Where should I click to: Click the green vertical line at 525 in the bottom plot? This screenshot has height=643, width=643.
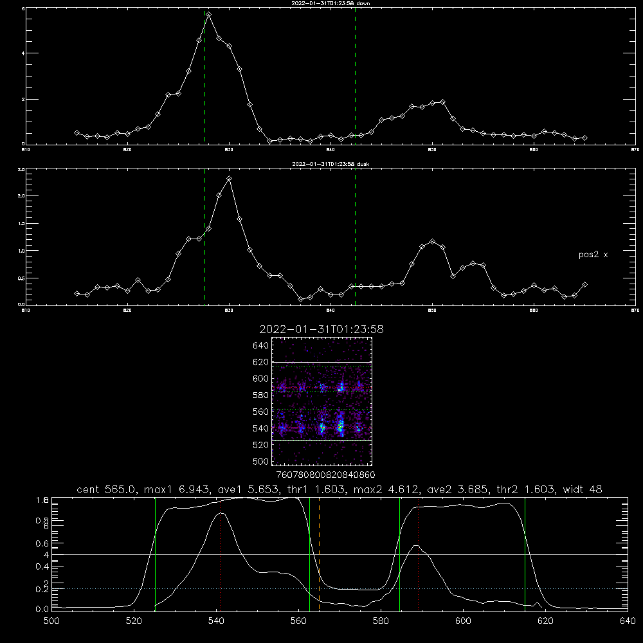coord(155,554)
